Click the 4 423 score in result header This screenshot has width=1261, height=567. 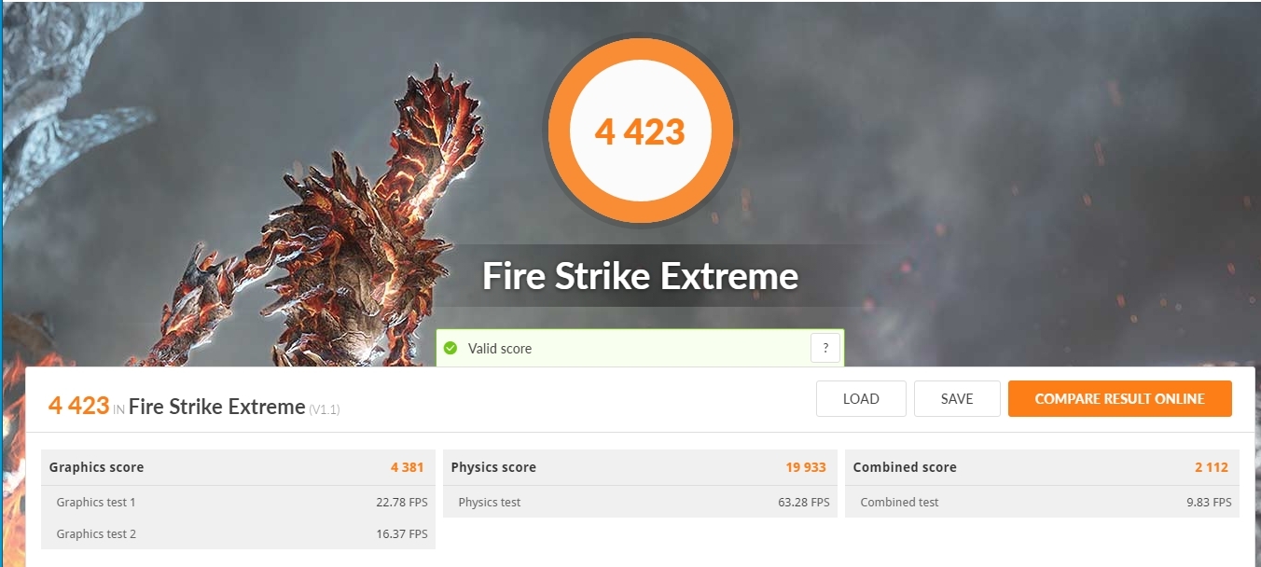click(79, 405)
